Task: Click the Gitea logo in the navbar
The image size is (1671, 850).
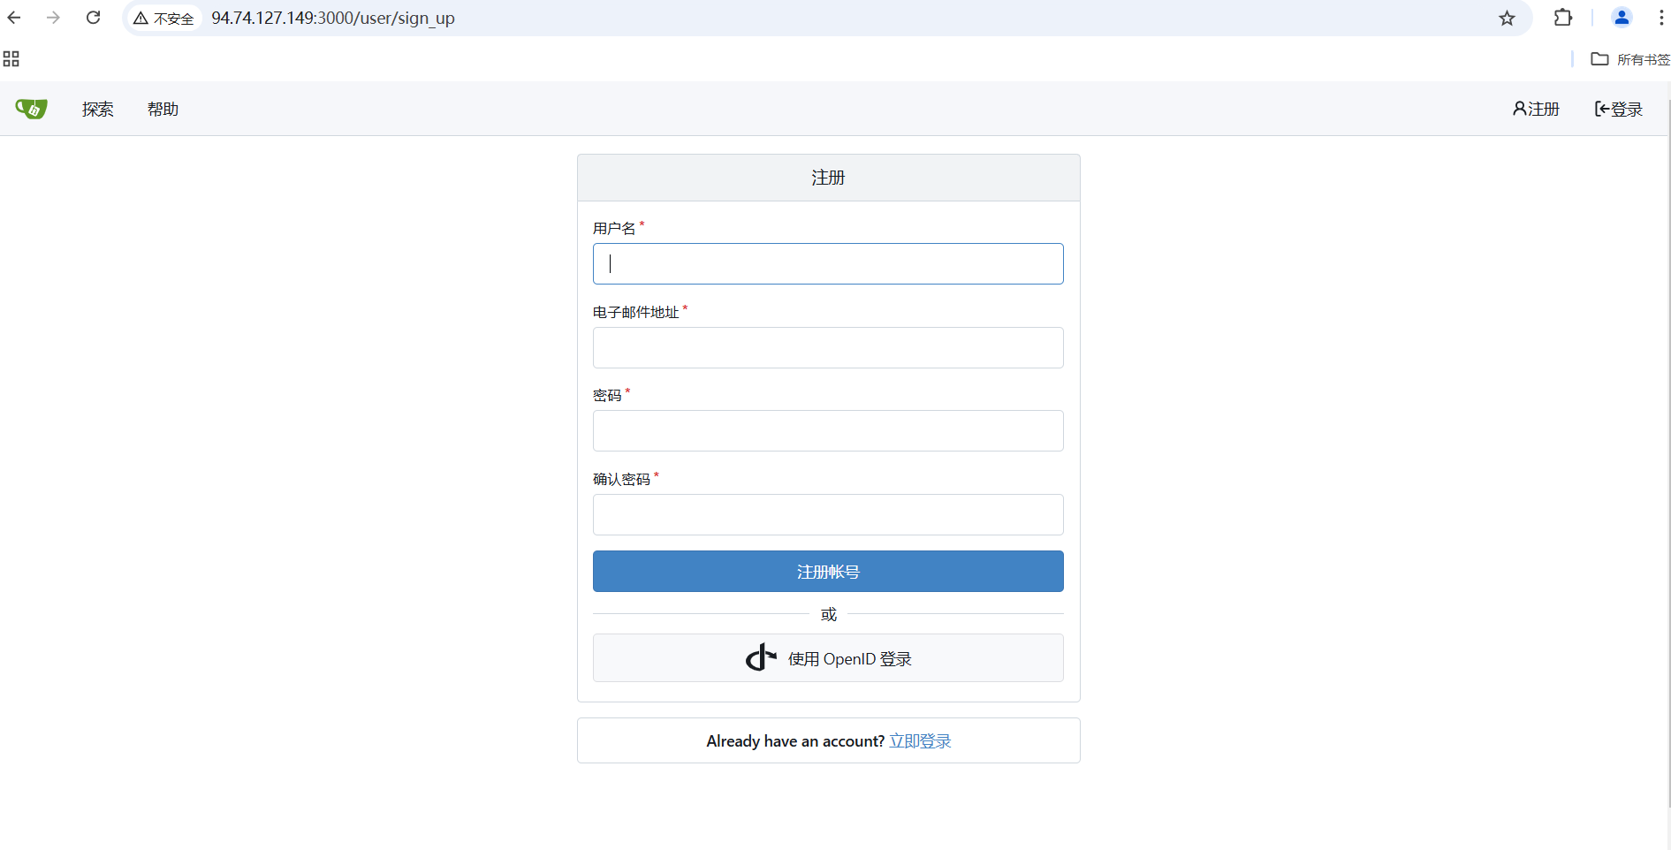Action: [x=32, y=108]
